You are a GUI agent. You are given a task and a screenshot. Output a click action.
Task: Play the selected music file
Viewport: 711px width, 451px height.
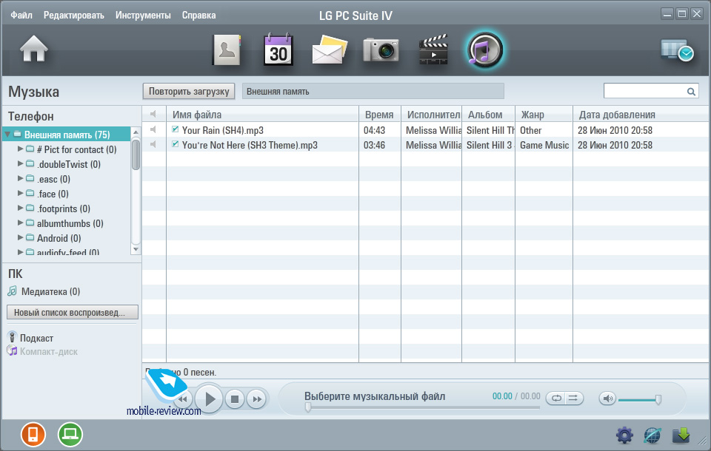[209, 399]
